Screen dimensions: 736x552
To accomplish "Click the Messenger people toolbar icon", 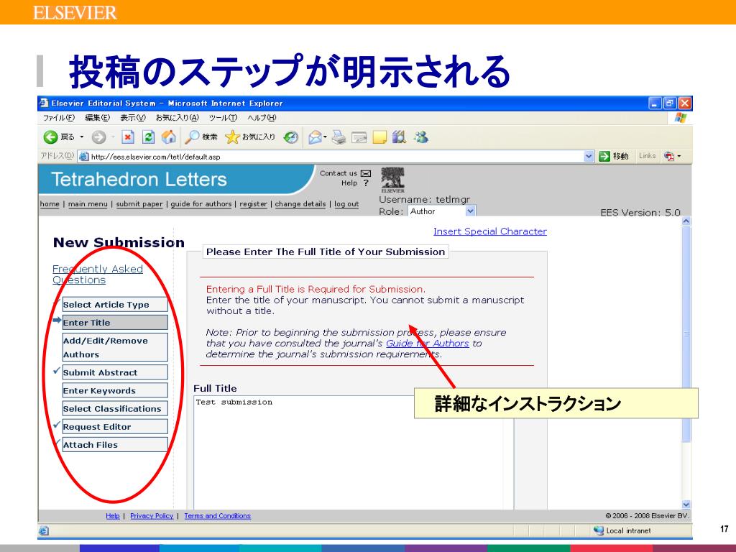I will (x=421, y=137).
